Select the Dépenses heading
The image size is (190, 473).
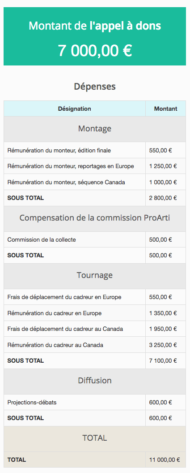pyautogui.click(x=95, y=87)
